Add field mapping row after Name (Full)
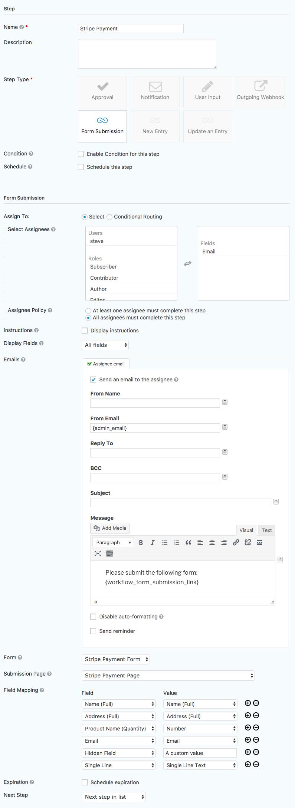Image resolution: width=295 pixels, height=808 pixels. pyautogui.click(x=248, y=703)
